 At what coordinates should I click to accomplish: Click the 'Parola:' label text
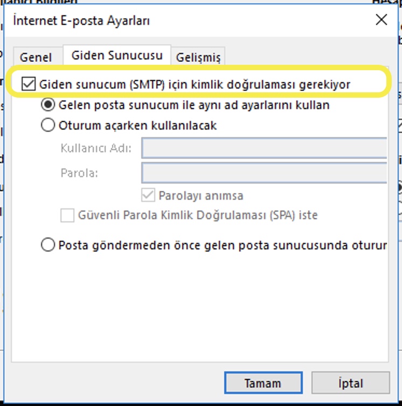79,174
